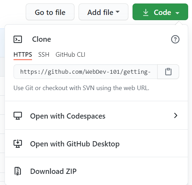Screen dimensions: 192x185
Task: Click the monitor icon for Codespaces
Action: click(x=18, y=116)
